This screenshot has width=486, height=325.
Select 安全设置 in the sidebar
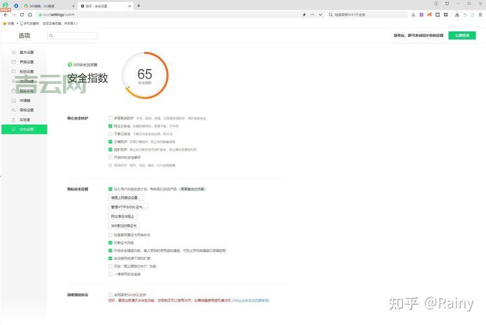tap(24, 129)
